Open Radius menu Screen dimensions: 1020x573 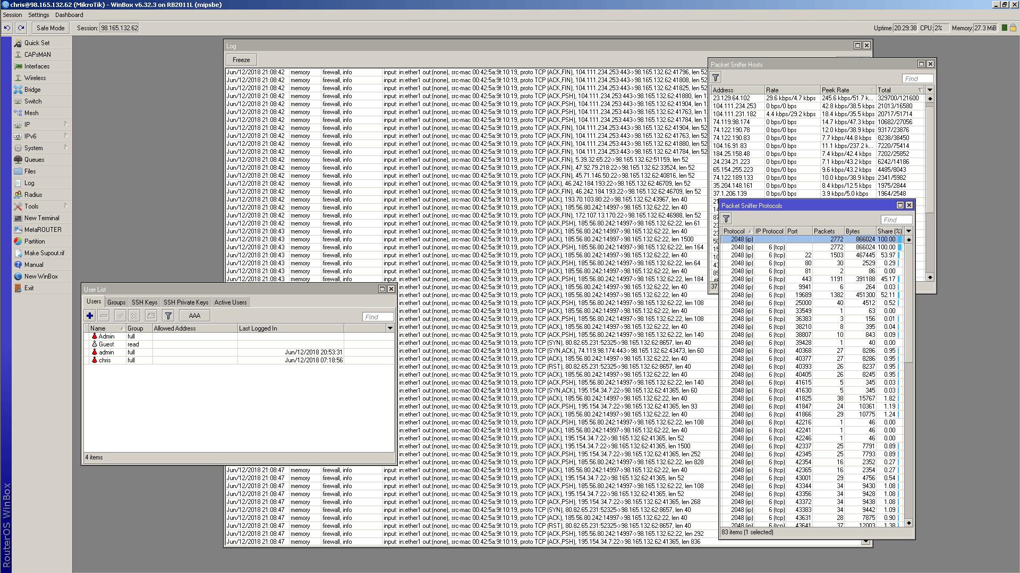(x=33, y=195)
